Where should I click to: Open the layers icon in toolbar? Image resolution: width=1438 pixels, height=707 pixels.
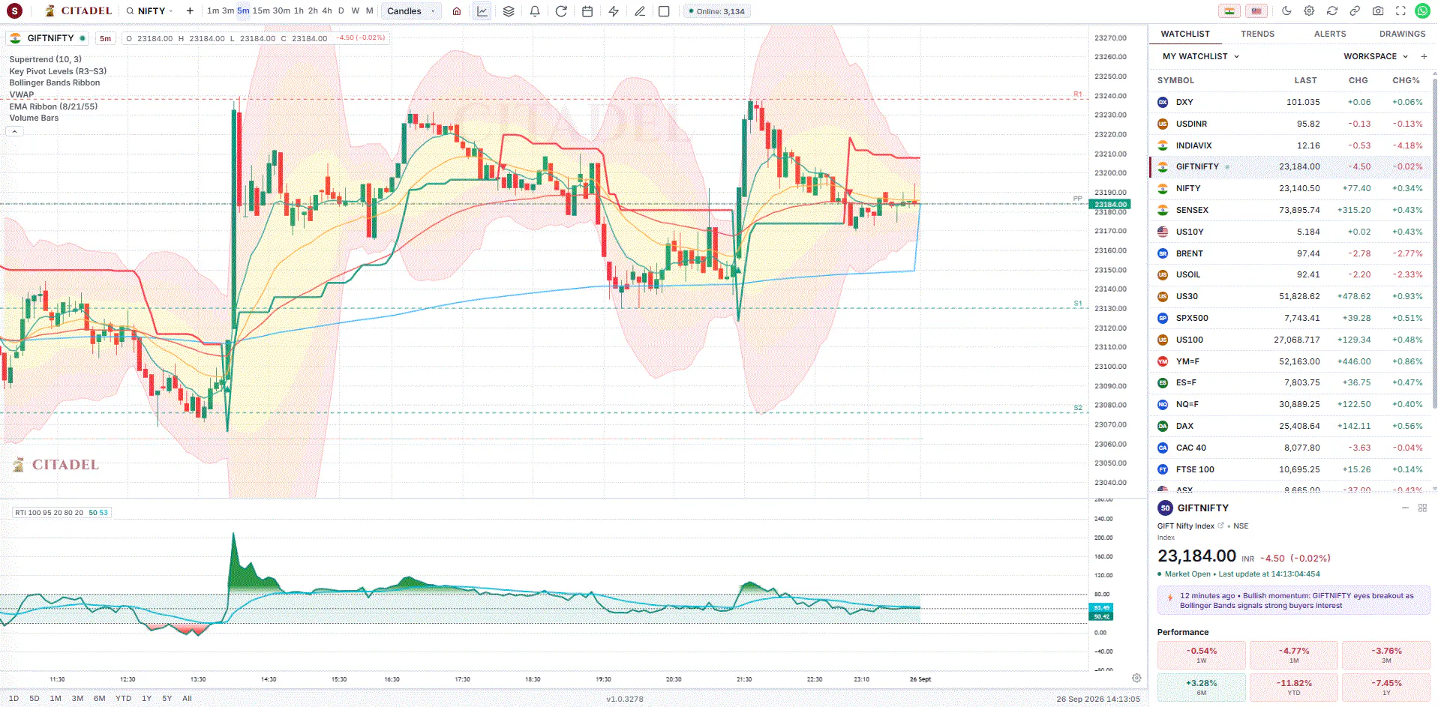tap(509, 11)
